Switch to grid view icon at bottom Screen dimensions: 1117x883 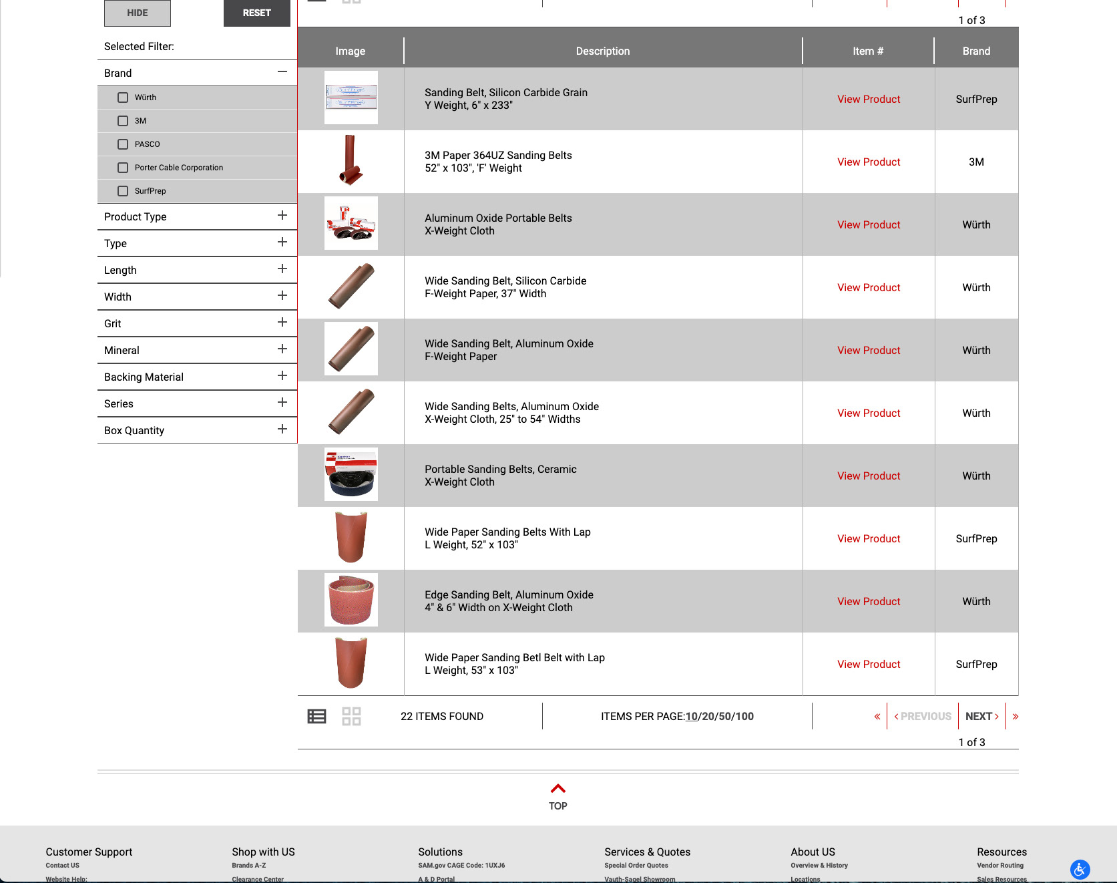point(351,716)
